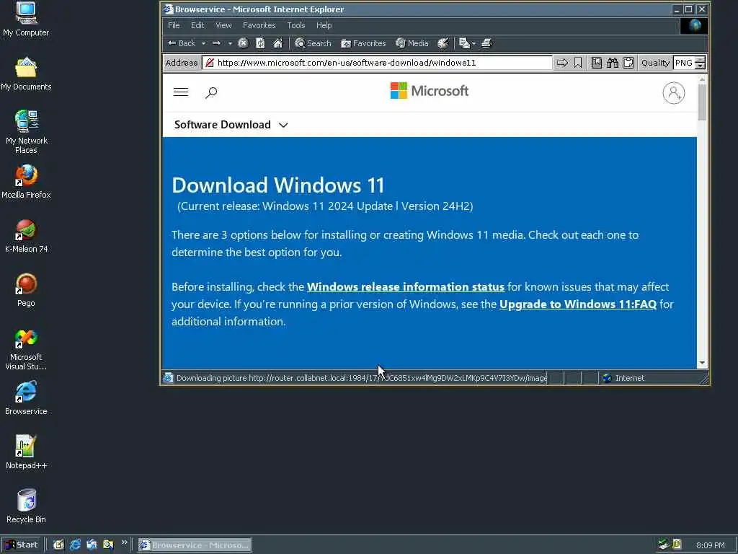Viewport: 738px width, 554px height.
Task: Click the binoculars find icon
Action: coord(613,63)
